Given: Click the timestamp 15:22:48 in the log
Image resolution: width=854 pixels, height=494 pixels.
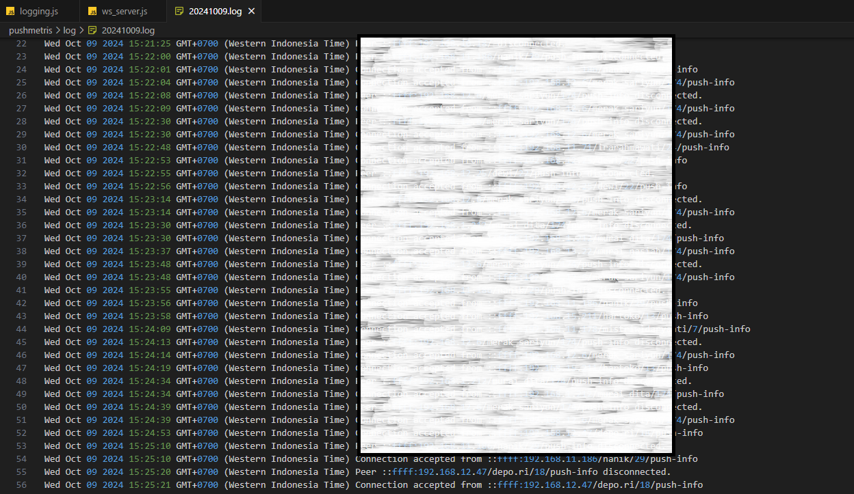Looking at the screenshot, I should click(x=150, y=148).
